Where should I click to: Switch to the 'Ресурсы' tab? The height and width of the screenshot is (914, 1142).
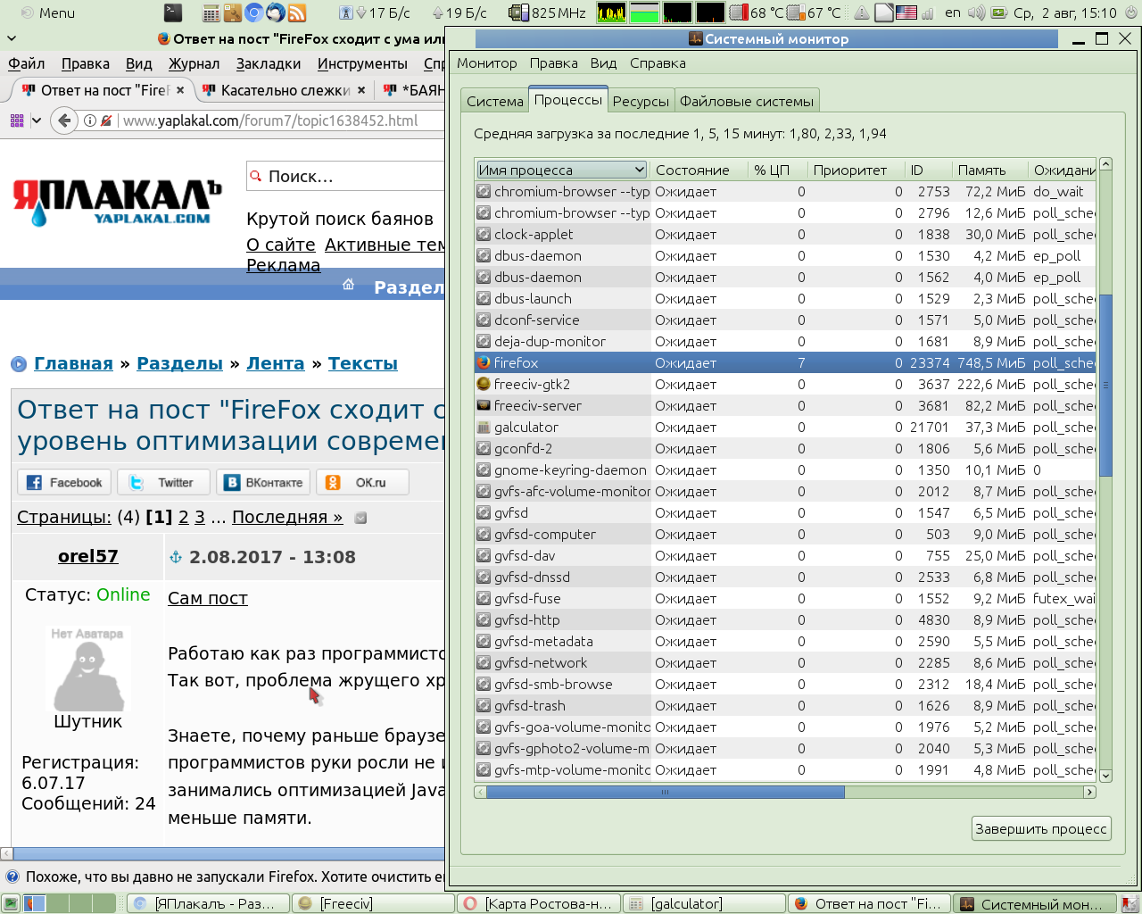(641, 101)
